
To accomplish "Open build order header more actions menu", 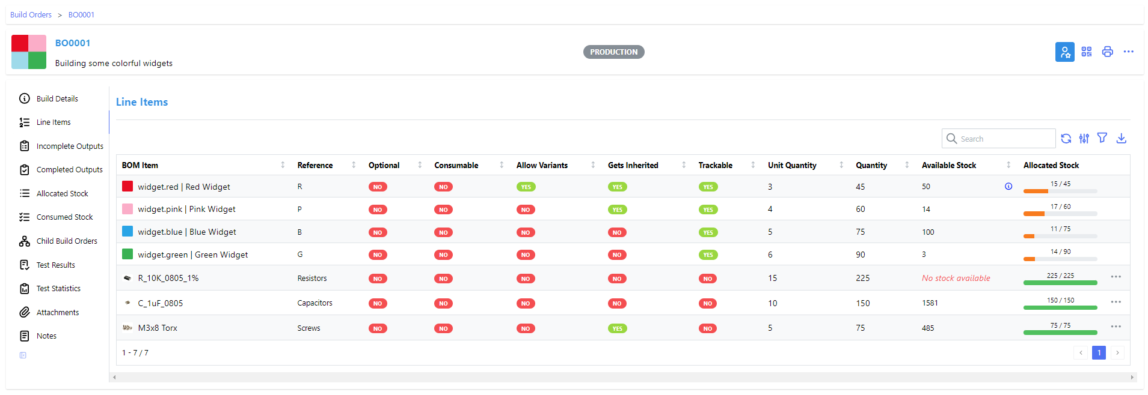I will [1128, 52].
